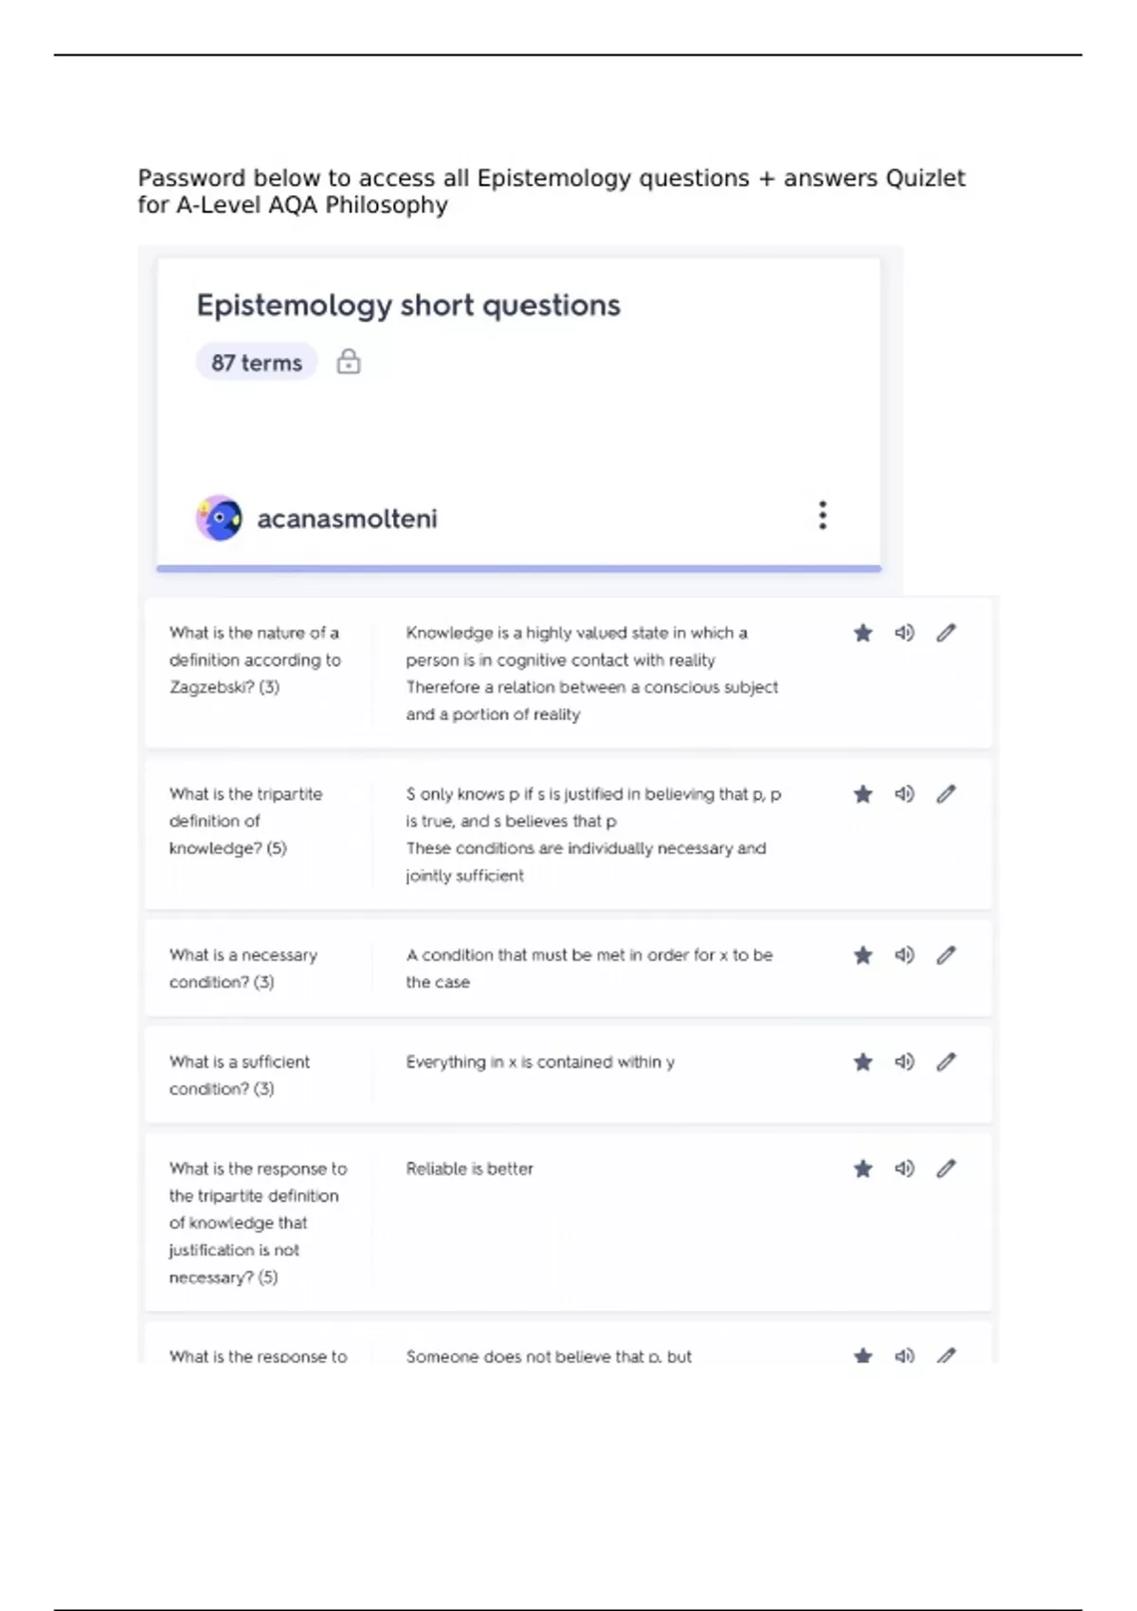The image size is (1137, 1611).
Task: Play audio for the 'Reliable is better' card
Action: click(x=905, y=1169)
